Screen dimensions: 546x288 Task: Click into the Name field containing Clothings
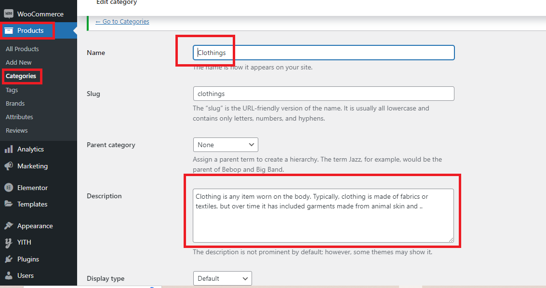point(323,53)
